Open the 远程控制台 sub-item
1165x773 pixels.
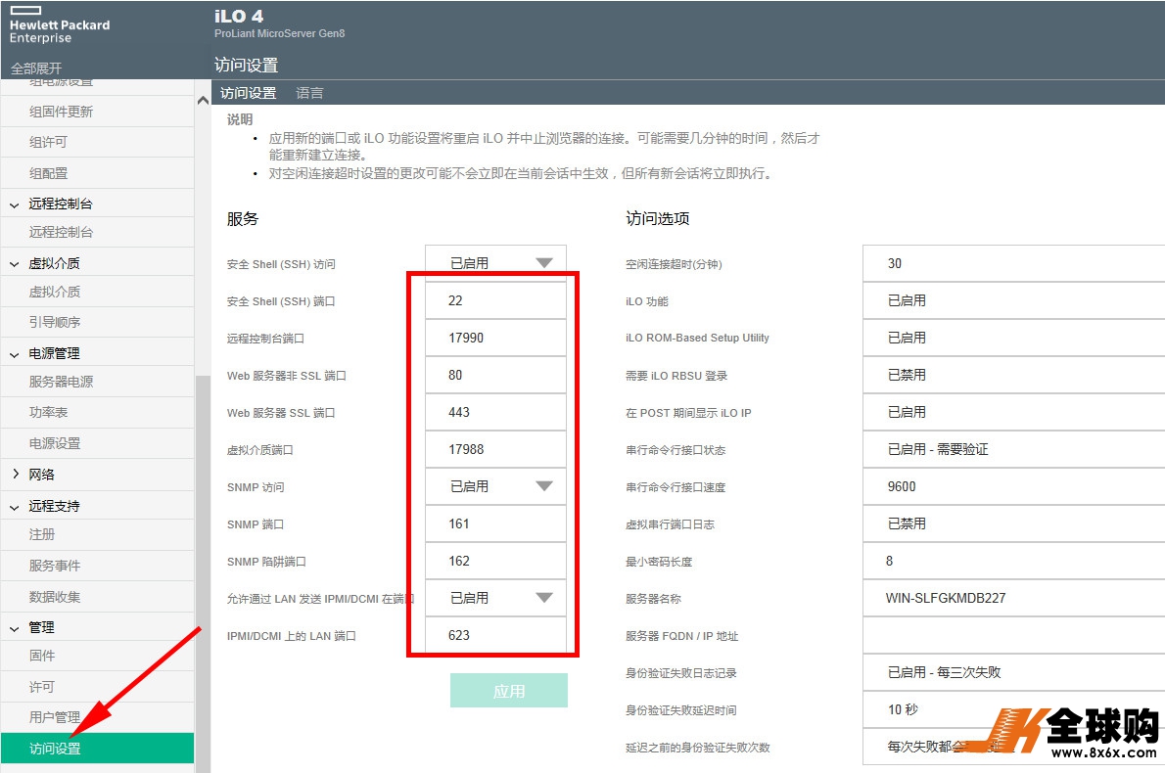97,232
